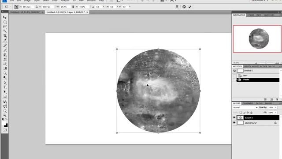
Task: Select the Path Selection tool
Action: click(5, 92)
